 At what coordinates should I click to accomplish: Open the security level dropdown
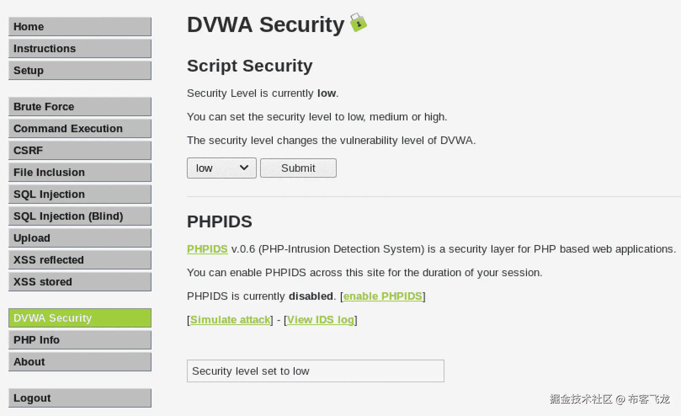pos(221,168)
